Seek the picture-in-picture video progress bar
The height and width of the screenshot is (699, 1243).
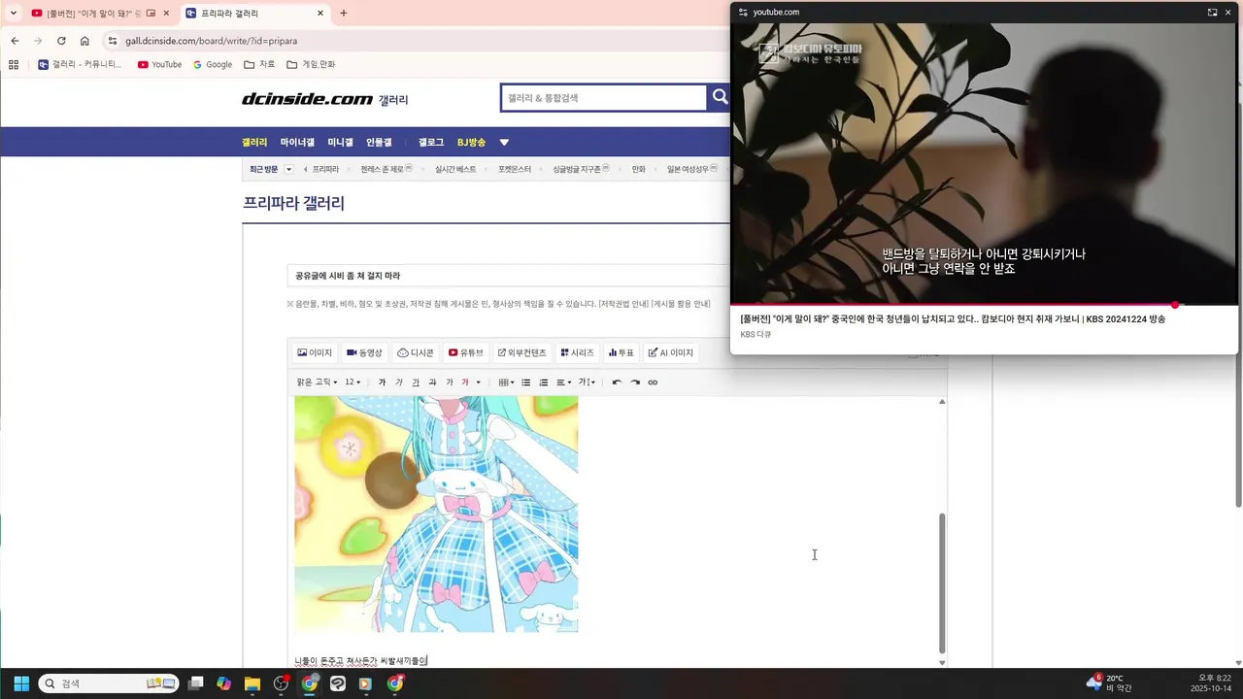pyautogui.click(x=984, y=305)
